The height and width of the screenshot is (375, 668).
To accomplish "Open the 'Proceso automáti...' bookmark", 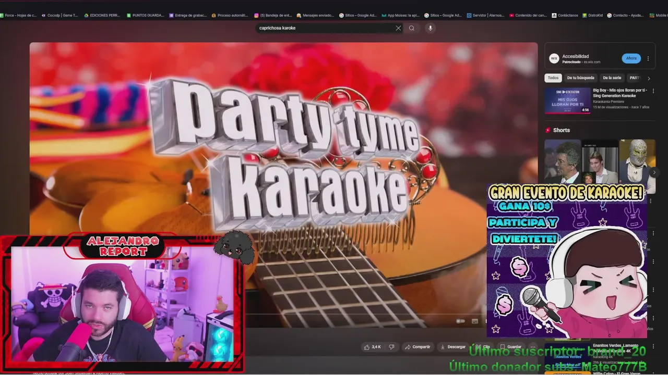I will [230, 15].
